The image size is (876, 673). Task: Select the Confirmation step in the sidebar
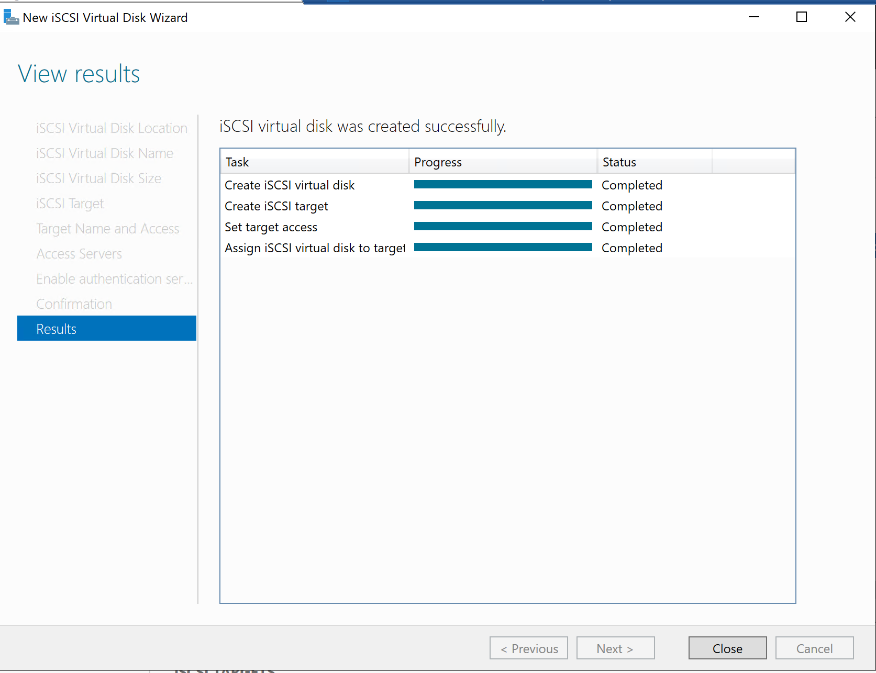(74, 304)
